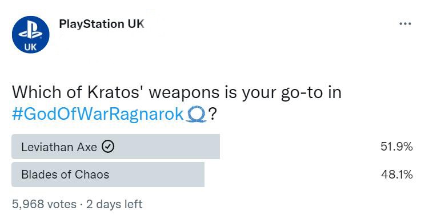Click the word weapons in the tweet

(x=185, y=94)
